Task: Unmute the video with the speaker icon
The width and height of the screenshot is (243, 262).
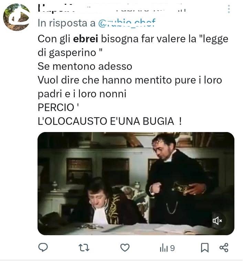Action: (x=217, y=221)
